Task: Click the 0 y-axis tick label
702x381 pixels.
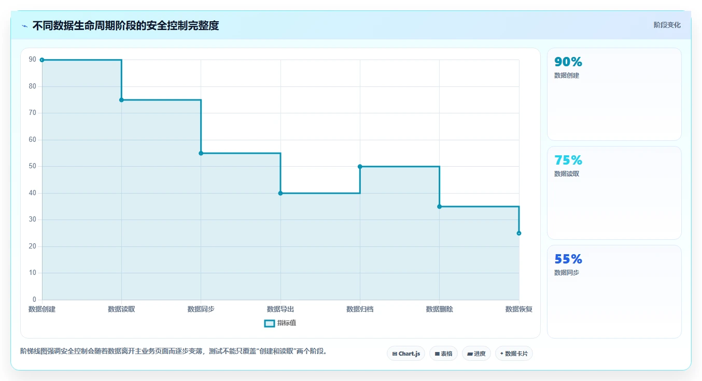Action: tap(34, 300)
